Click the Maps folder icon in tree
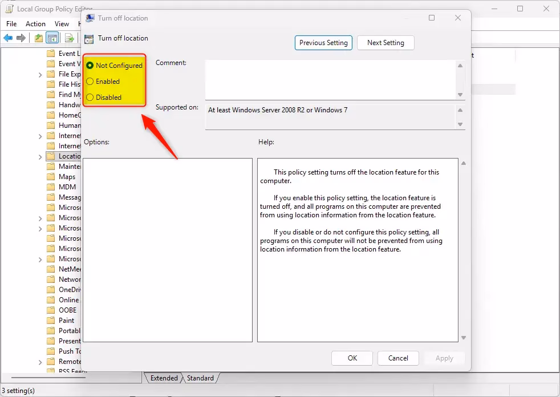The width and height of the screenshot is (560, 397). (51, 177)
